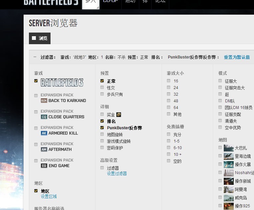
Task: Enable the Close Quarters expansion checkbox
Action: (36, 112)
